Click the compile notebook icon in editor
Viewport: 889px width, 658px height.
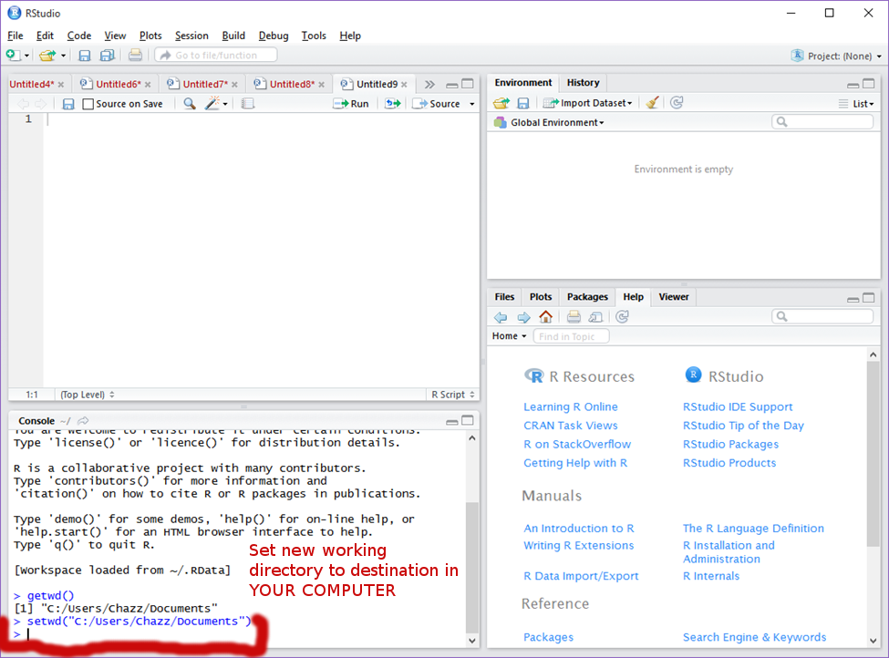(x=248, y=104)
